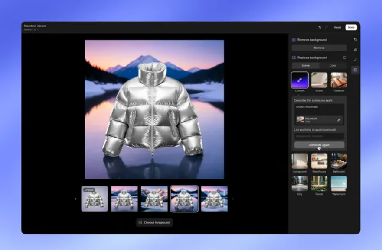Image resolution: width=382 pixels, height=250 pixels.
Task: Click Remove under Remove background
Action: point(319,48)
